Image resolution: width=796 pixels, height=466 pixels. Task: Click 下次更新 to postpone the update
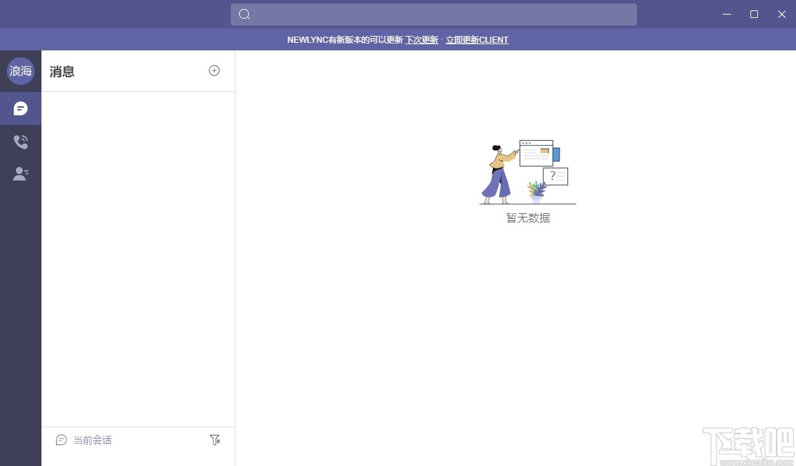421,39
